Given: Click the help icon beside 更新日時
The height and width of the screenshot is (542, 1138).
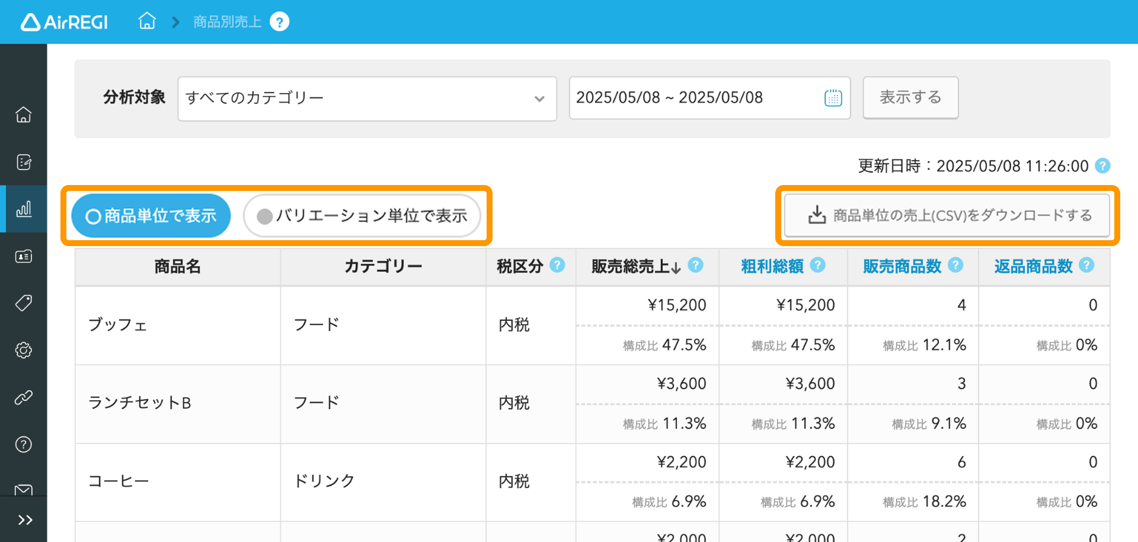Looking at the screenshot, I should [1102, 165].
